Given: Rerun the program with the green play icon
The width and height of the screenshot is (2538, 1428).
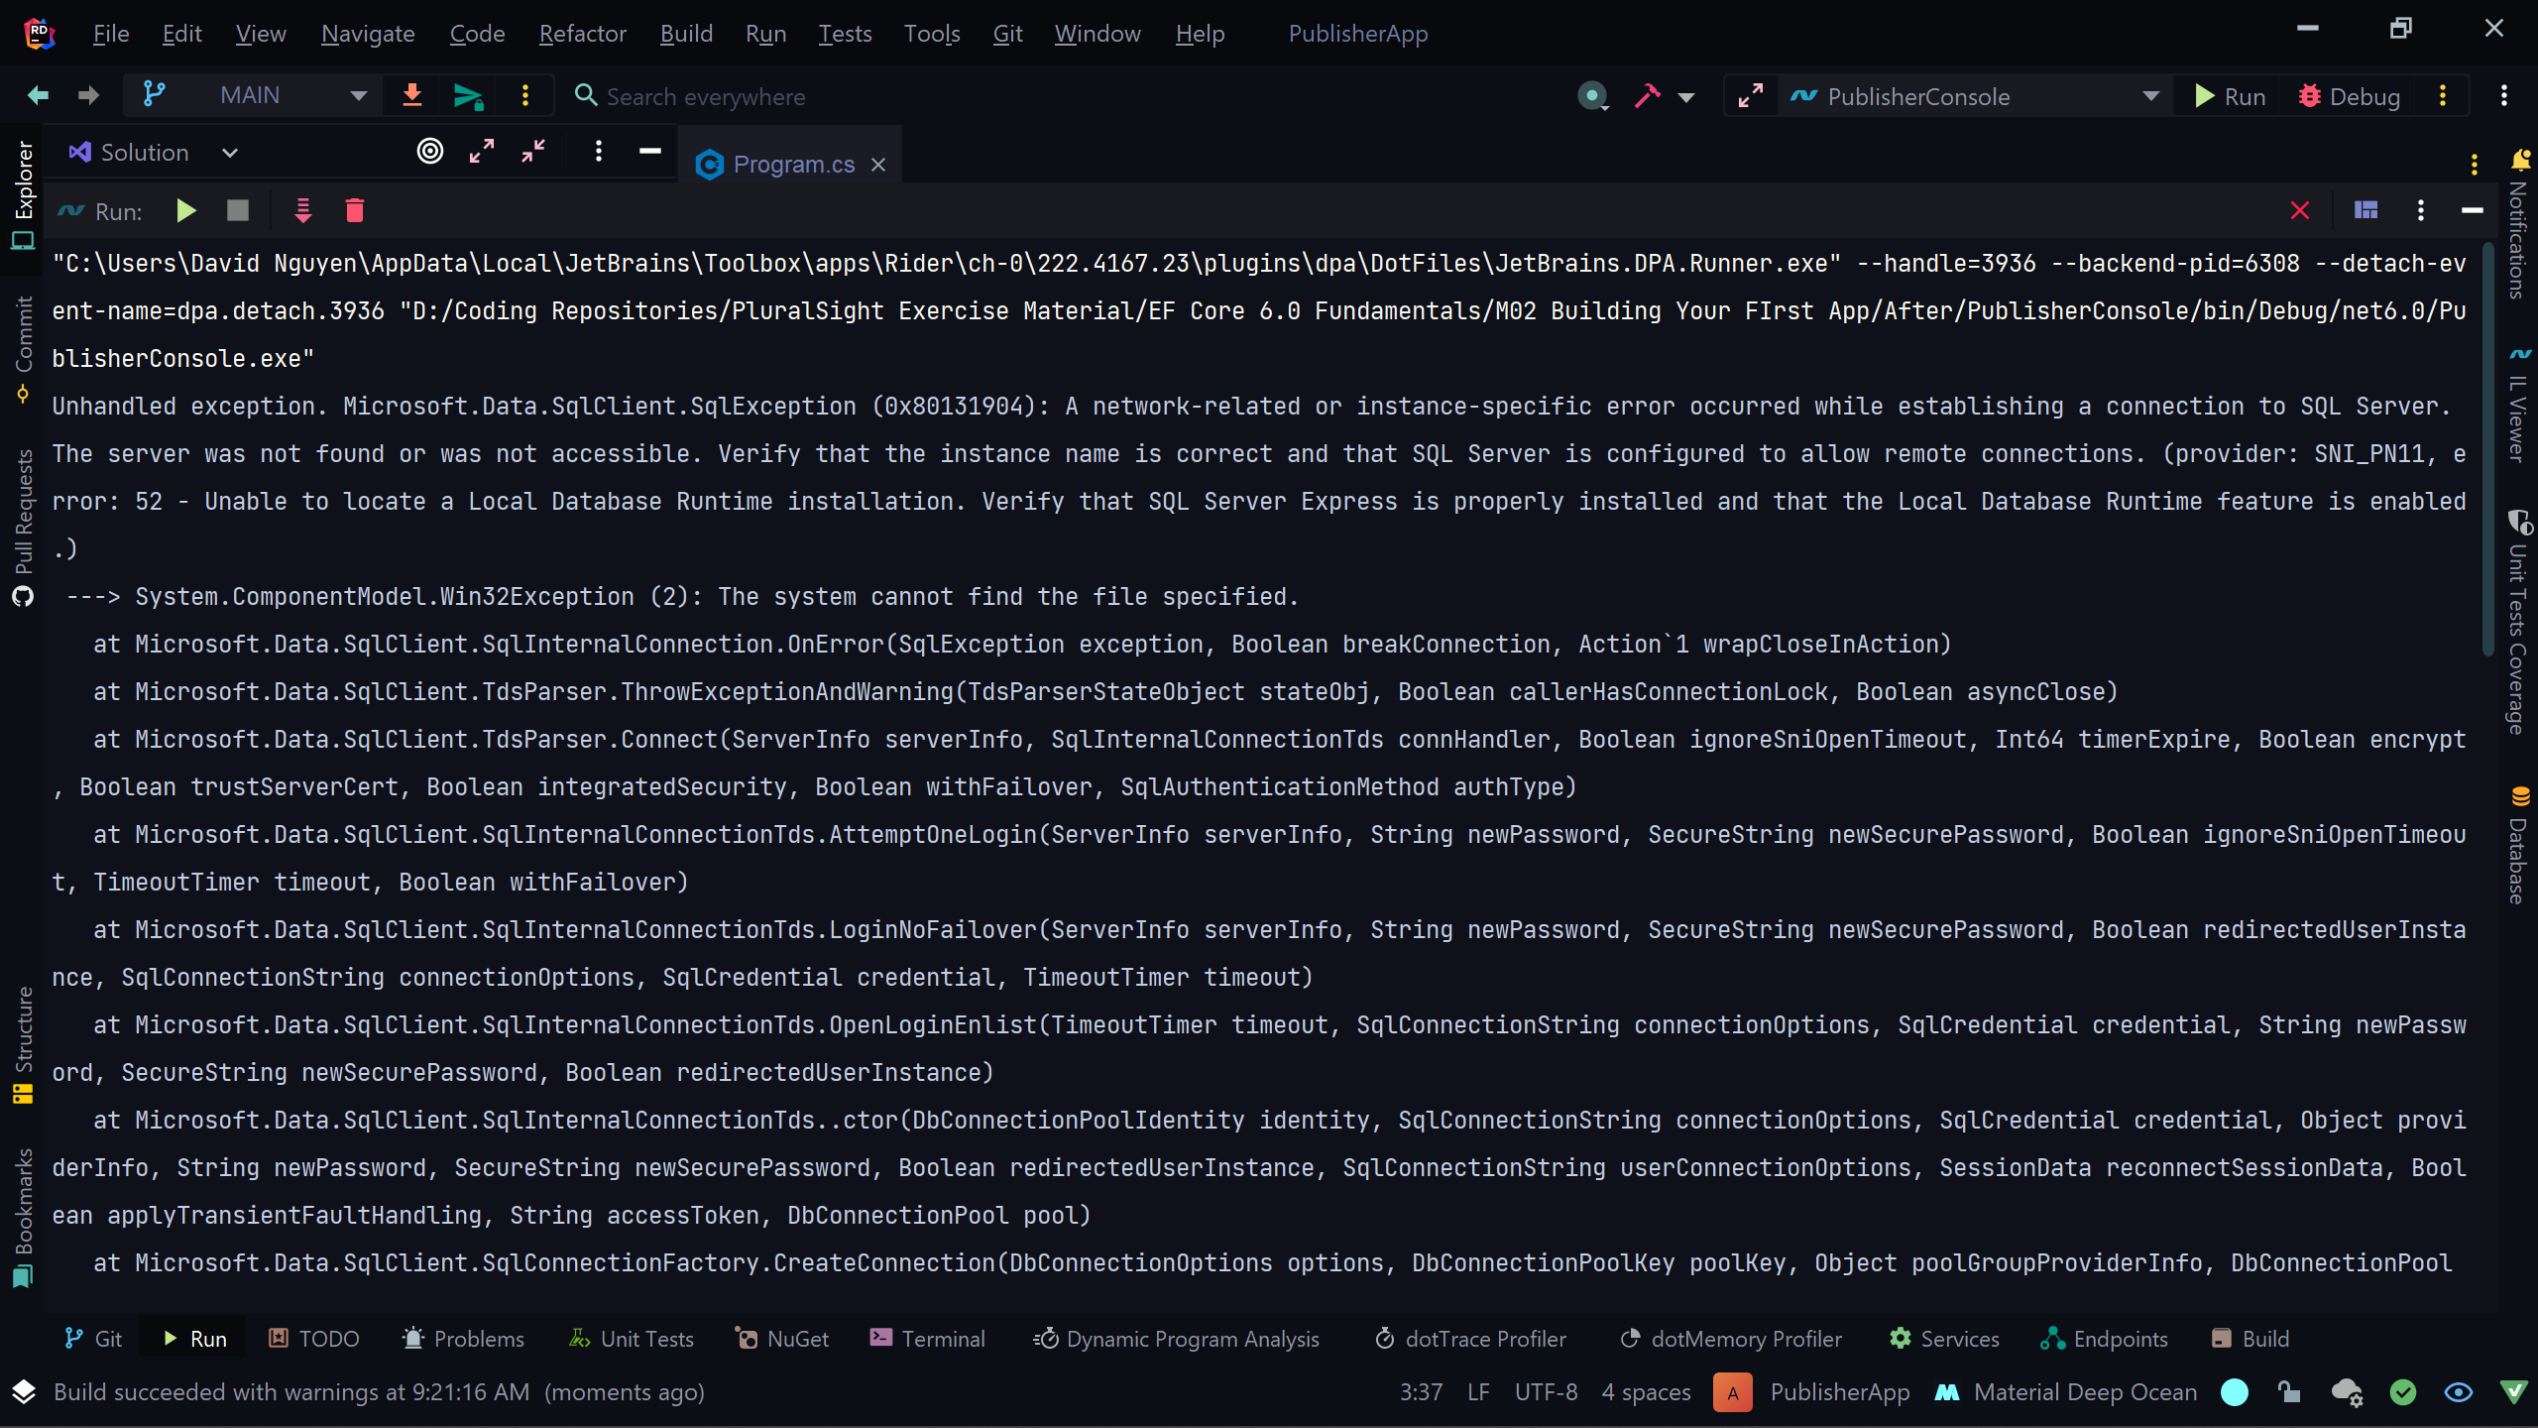Looking at the screenshot, I should [x=185, y=210].
